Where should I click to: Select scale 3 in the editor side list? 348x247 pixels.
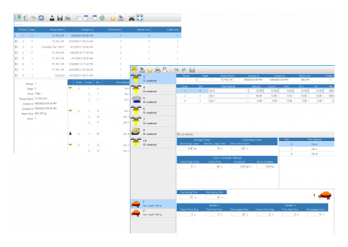153,79
